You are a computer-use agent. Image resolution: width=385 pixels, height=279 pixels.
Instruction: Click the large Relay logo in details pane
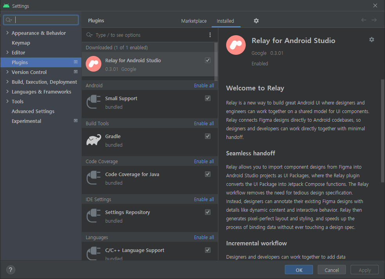pos(236,45)
